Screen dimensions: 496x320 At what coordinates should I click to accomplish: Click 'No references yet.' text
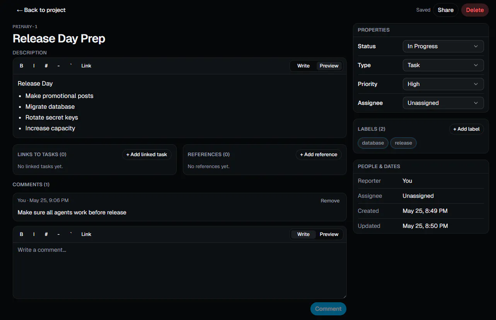(209, 167)
